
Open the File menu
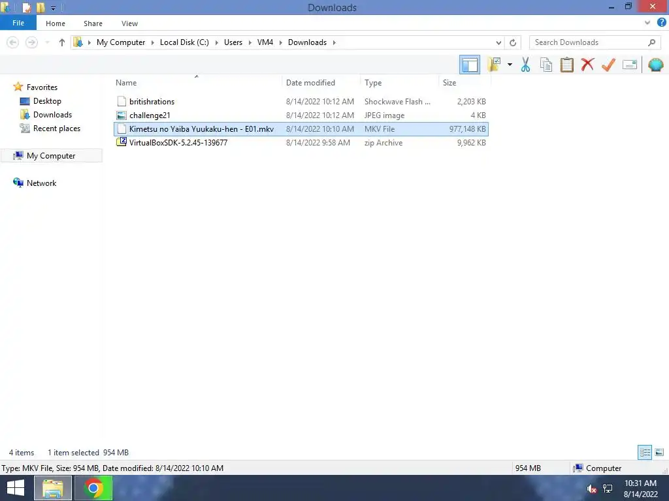point(18,23)
